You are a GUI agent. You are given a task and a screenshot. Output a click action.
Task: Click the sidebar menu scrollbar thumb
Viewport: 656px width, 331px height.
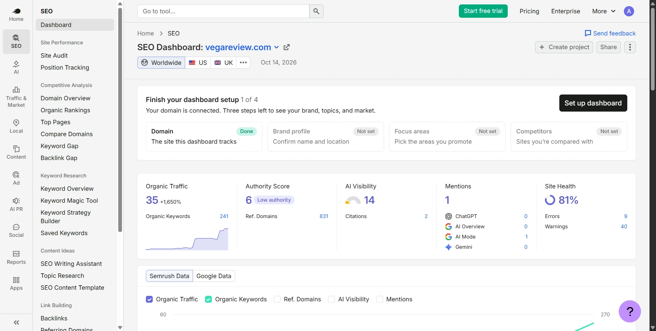[120, 119]
